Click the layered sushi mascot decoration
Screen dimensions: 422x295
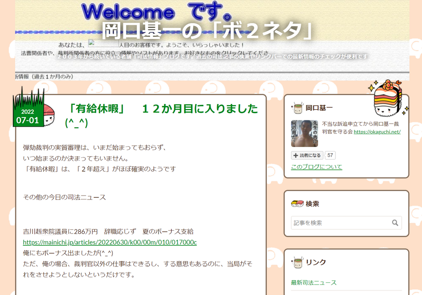point(387,98)
